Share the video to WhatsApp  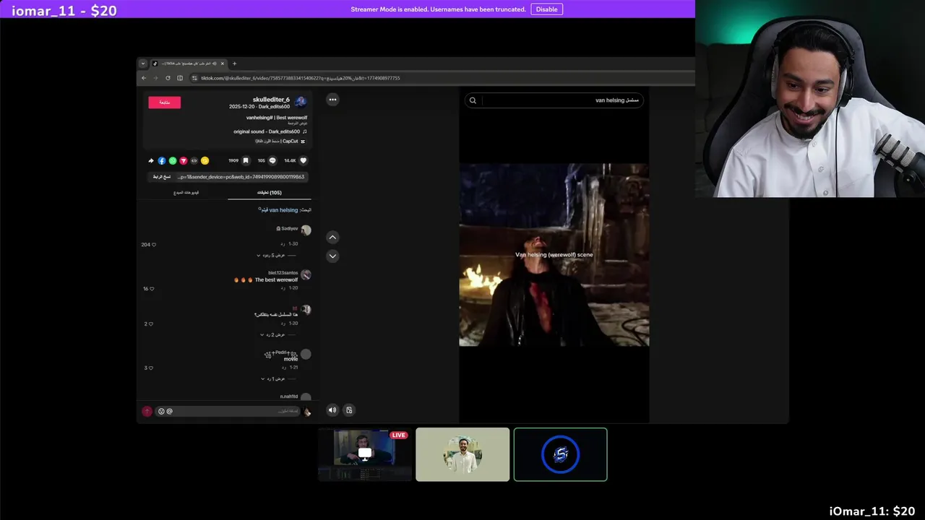click(x=173, y=160)
